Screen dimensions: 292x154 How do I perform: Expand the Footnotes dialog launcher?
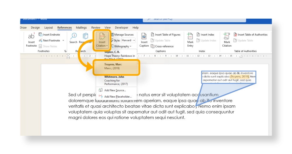65,51
